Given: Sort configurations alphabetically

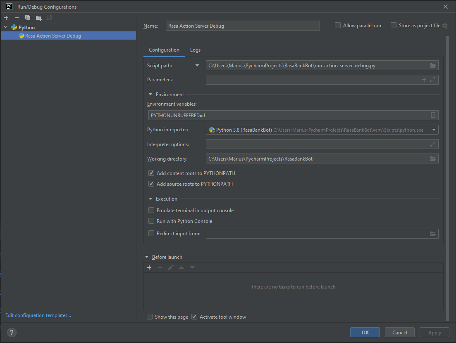Looking at the screenshot, I should point(49,18).
